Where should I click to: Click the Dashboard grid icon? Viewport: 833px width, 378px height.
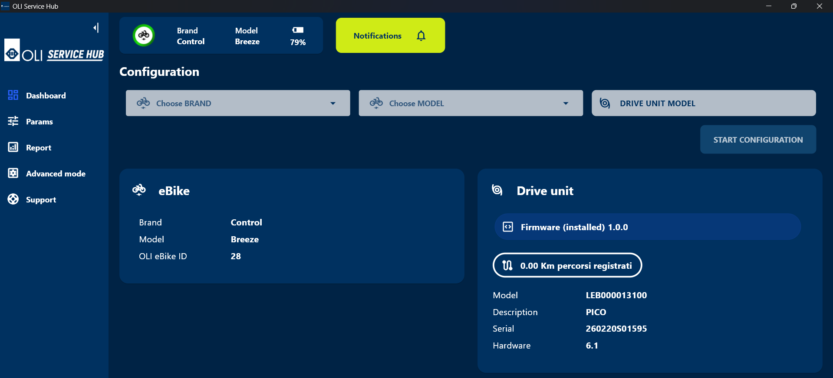(13, 95)
